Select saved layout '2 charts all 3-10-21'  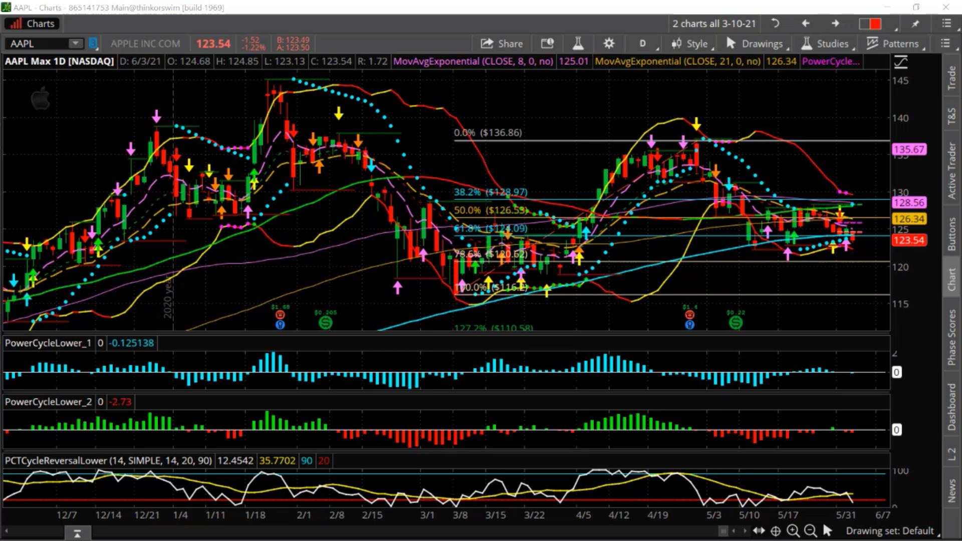click(x=713, y=24)
